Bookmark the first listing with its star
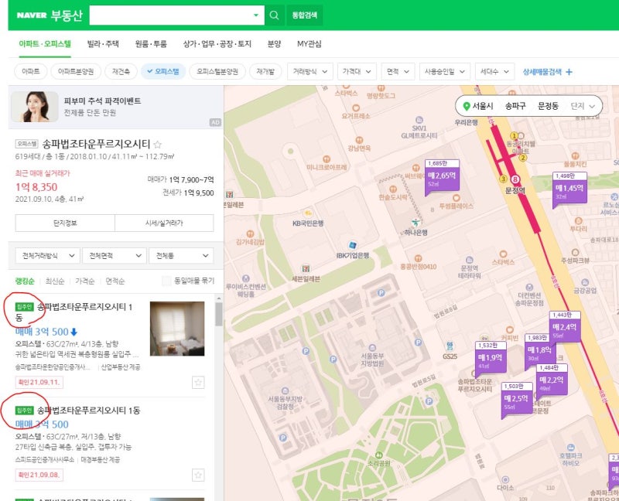 (198, 382)
